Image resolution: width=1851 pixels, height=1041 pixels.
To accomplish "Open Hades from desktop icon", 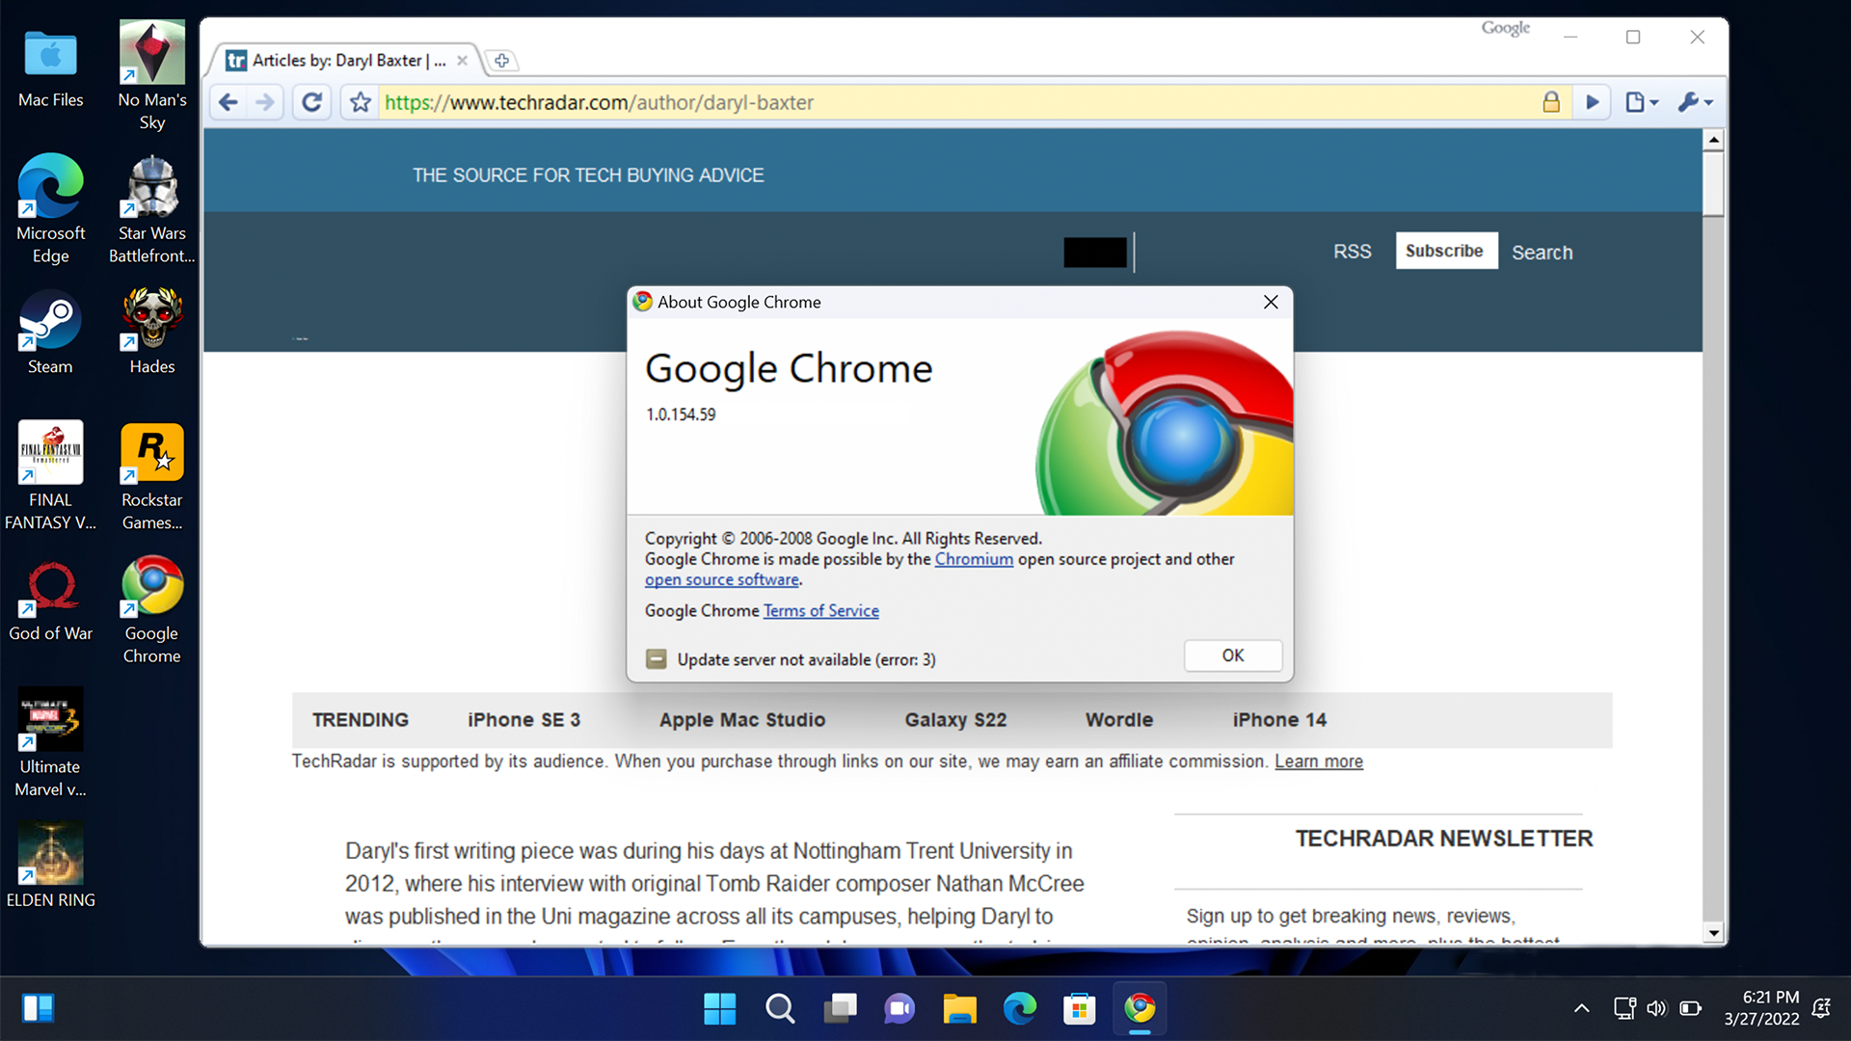I will [151, 332].
